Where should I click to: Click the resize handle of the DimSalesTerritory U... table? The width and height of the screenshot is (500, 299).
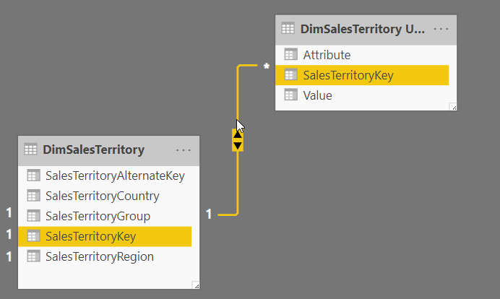click(x=452, y=107)
